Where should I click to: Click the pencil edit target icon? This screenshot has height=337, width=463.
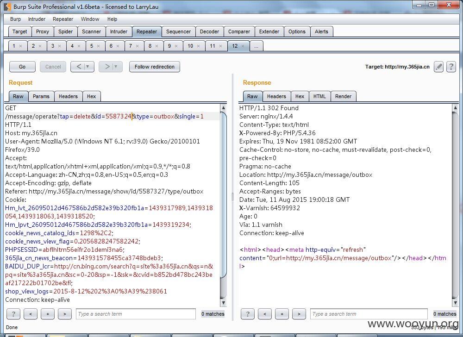[438, 67]
